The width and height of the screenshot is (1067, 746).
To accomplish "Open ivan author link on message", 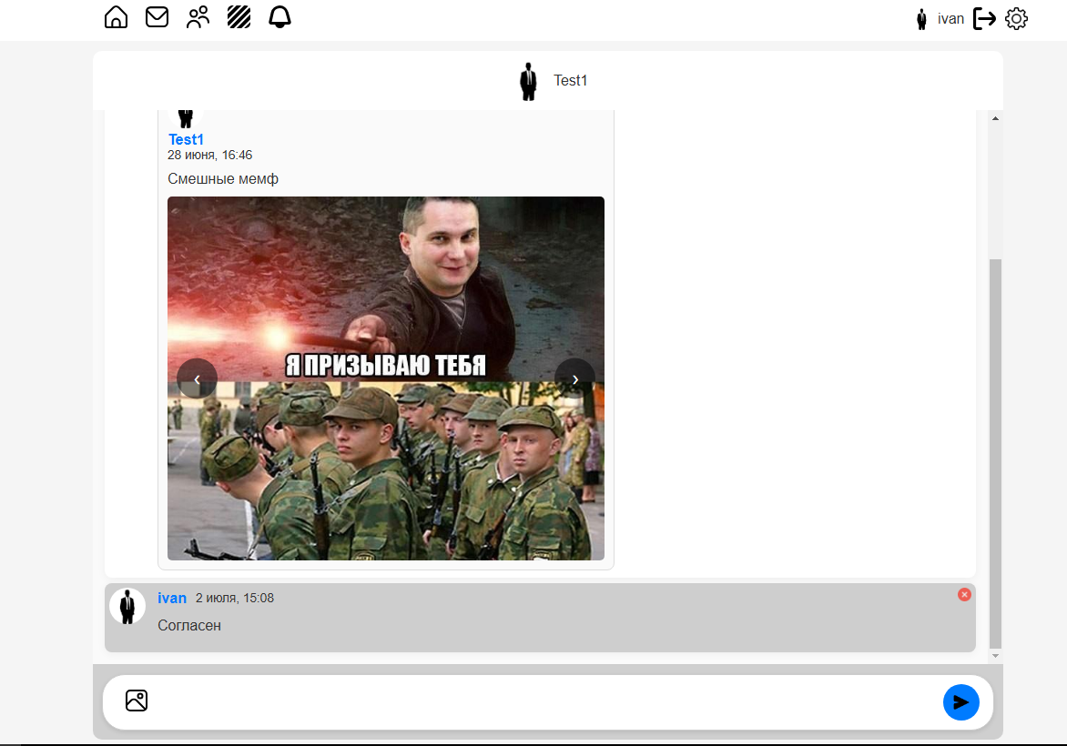I will pos(172,598).
